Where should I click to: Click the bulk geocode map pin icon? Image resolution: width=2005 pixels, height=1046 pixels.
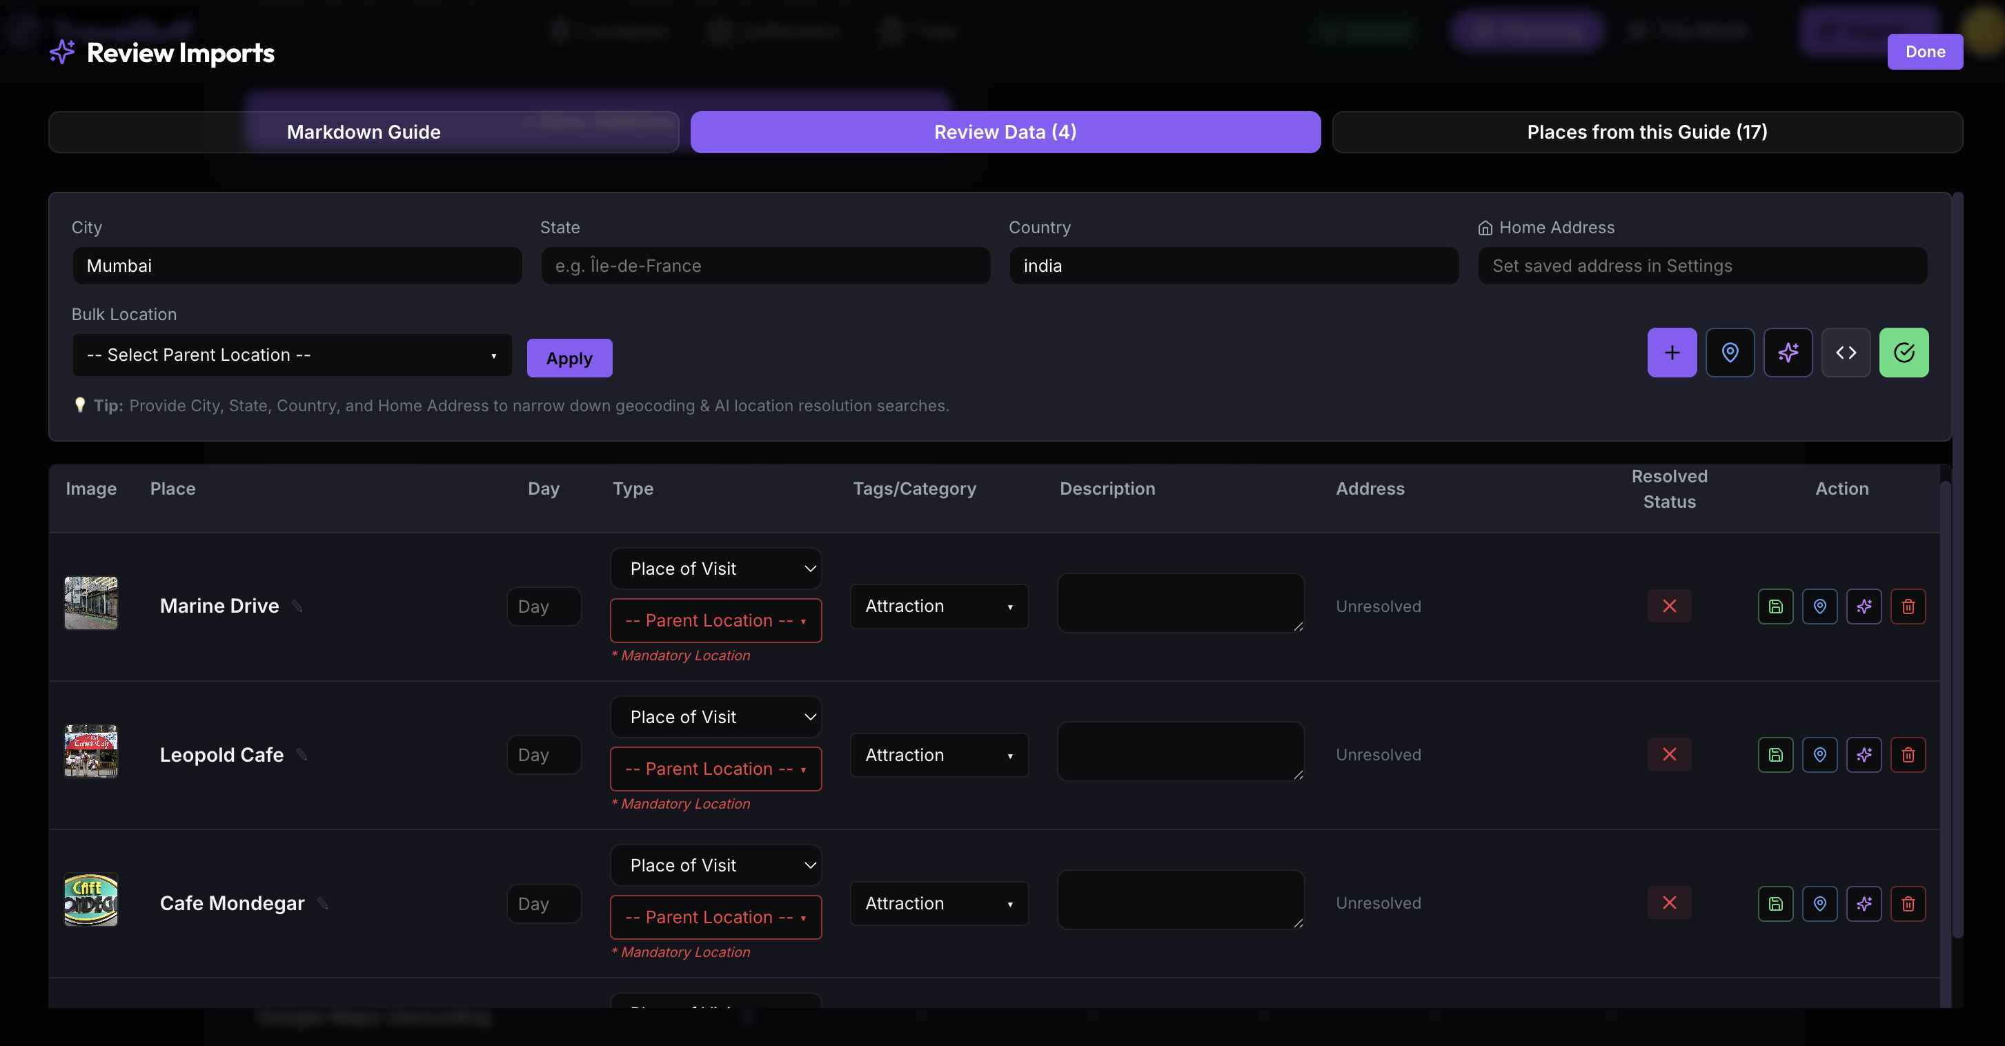pyautogui.click(x=1730, y=353)
